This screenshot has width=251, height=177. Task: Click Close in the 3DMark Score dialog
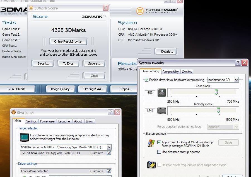94,76
